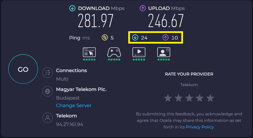The height and width of the screenshot is (138, 253).
Task: Rate provider with the first star
Action: click(x=168, y=98)
